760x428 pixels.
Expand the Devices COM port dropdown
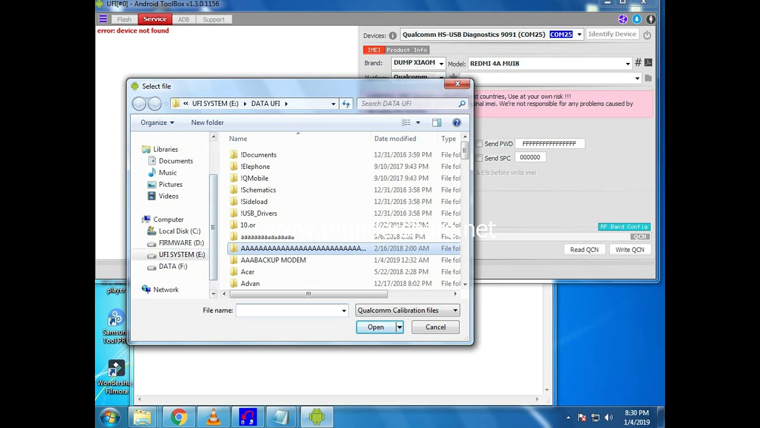pyautogui.click(x=579, y=34)
